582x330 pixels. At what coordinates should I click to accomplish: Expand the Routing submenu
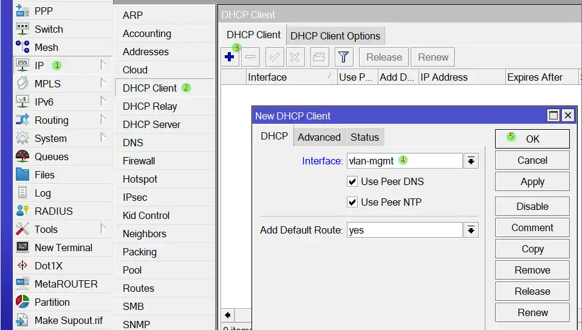point(61,120)
